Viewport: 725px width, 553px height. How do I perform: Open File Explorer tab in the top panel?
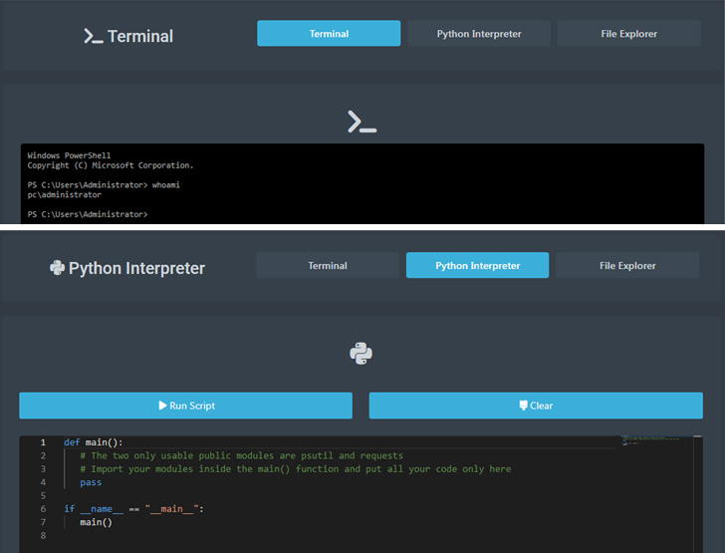[628, 33]
